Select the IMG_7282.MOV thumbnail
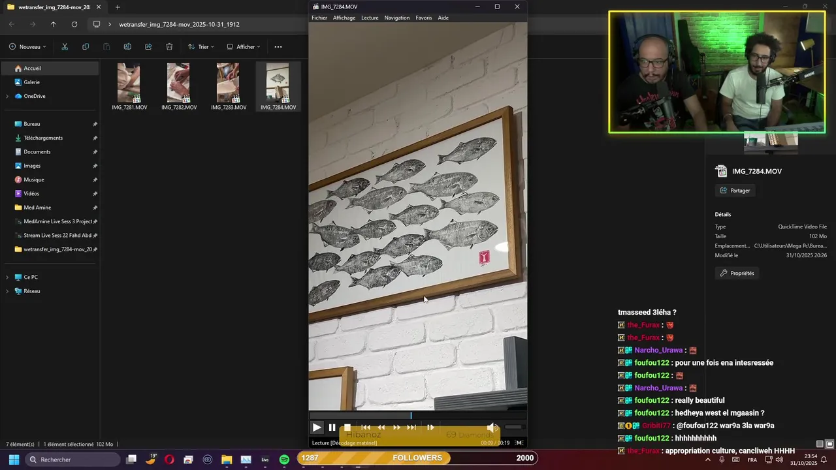Viewport: 836px width, 470px height. tap(178, 87)
